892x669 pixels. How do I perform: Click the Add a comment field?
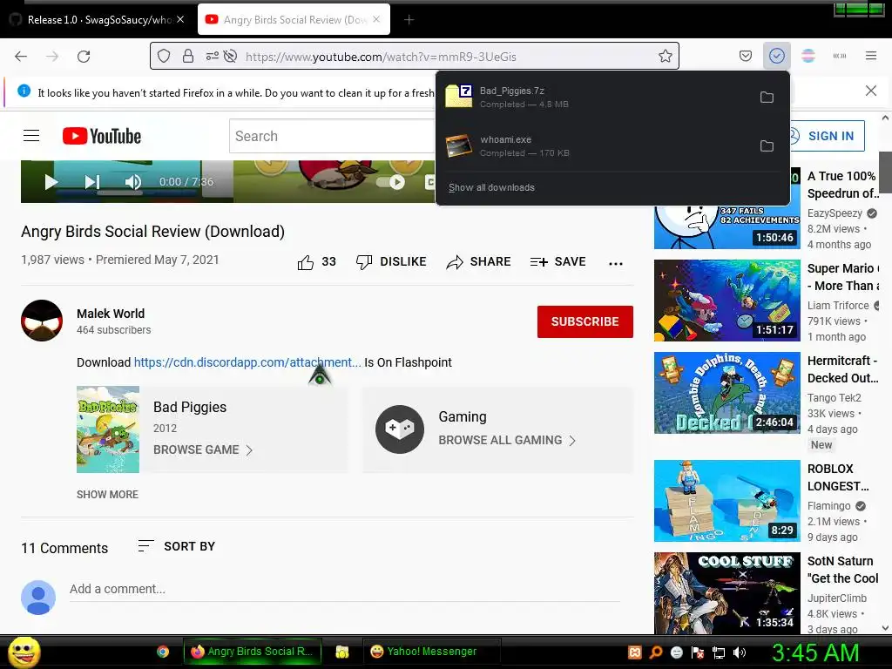(x=344, y=590)
